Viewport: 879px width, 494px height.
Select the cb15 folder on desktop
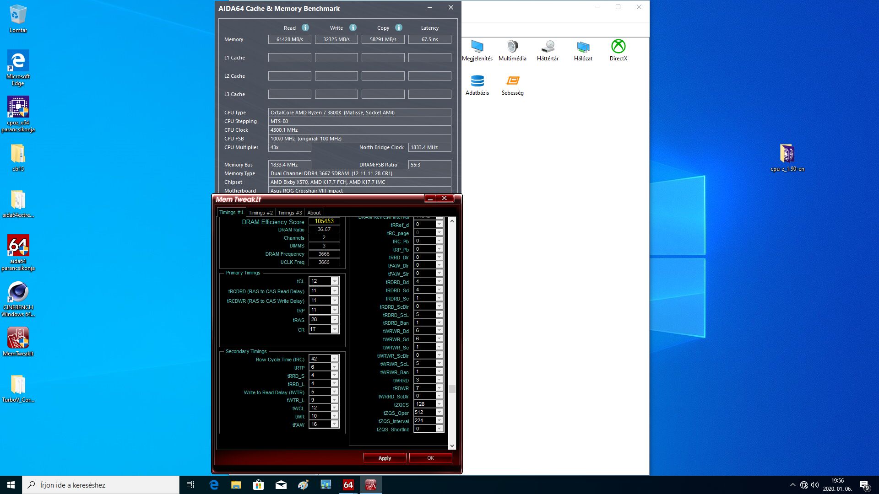(x=18, y=158)
